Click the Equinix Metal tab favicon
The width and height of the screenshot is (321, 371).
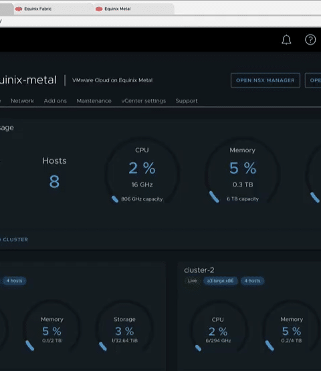99,9
